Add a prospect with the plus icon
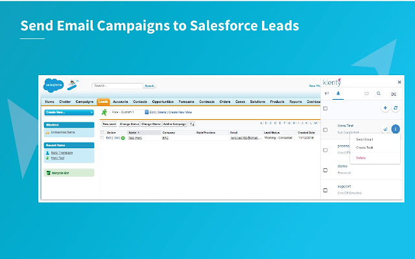 [385, 108]
